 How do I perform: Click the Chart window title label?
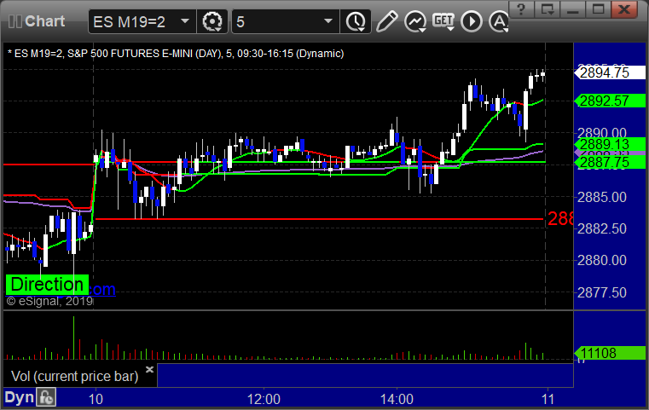(44, 21)
